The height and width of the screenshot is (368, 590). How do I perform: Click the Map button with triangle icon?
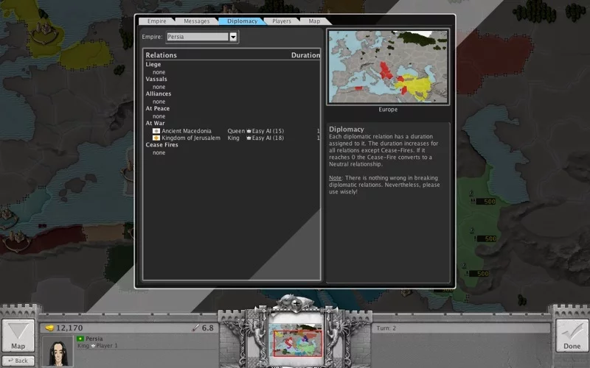[18, 336]
